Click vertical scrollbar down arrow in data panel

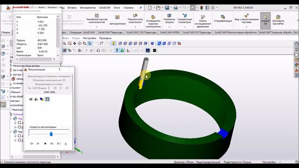pos(58,55)
